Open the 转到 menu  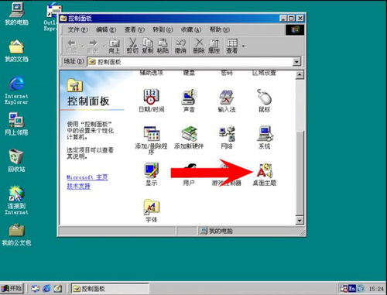(x=163, y=29)
